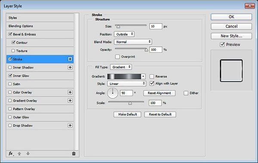Click the Scale value field
This screenshot has width=258, height=163.
155,103
